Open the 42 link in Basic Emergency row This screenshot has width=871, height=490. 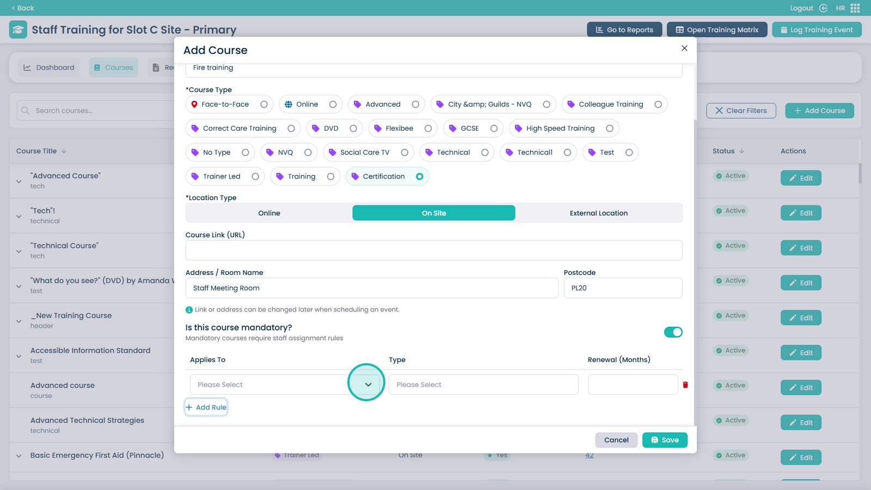590,455
